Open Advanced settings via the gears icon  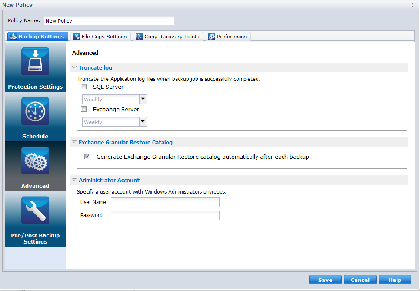click(35, 161)
